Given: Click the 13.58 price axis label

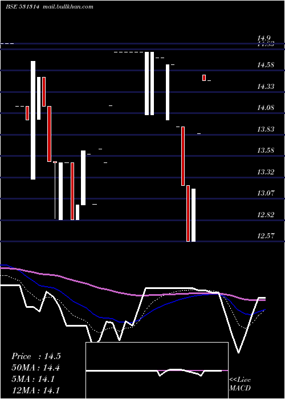Looking at the screenshot, I should (x=266, y=150).
